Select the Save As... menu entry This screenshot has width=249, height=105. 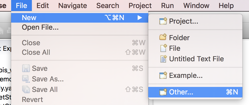click(48, 79)
